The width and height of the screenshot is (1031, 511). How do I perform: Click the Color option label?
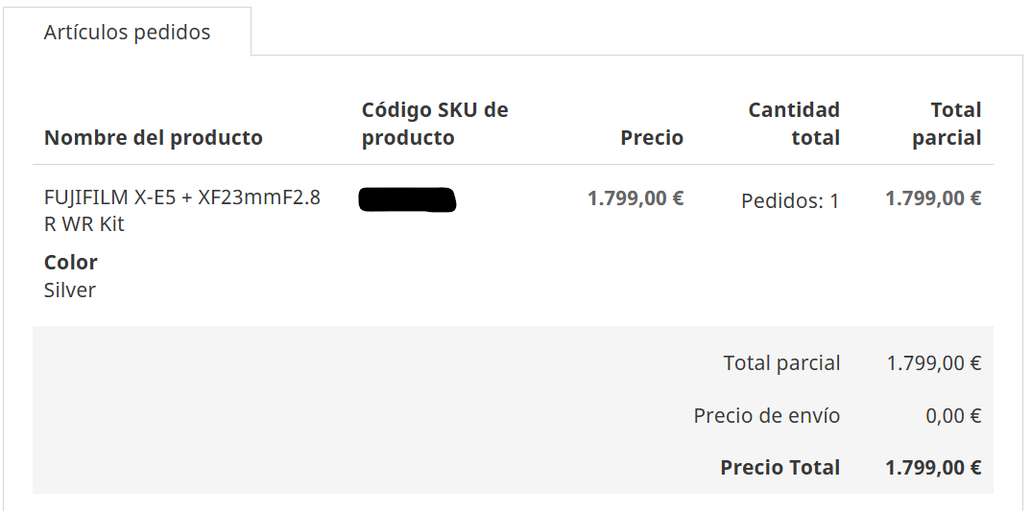tap(71, 262)
